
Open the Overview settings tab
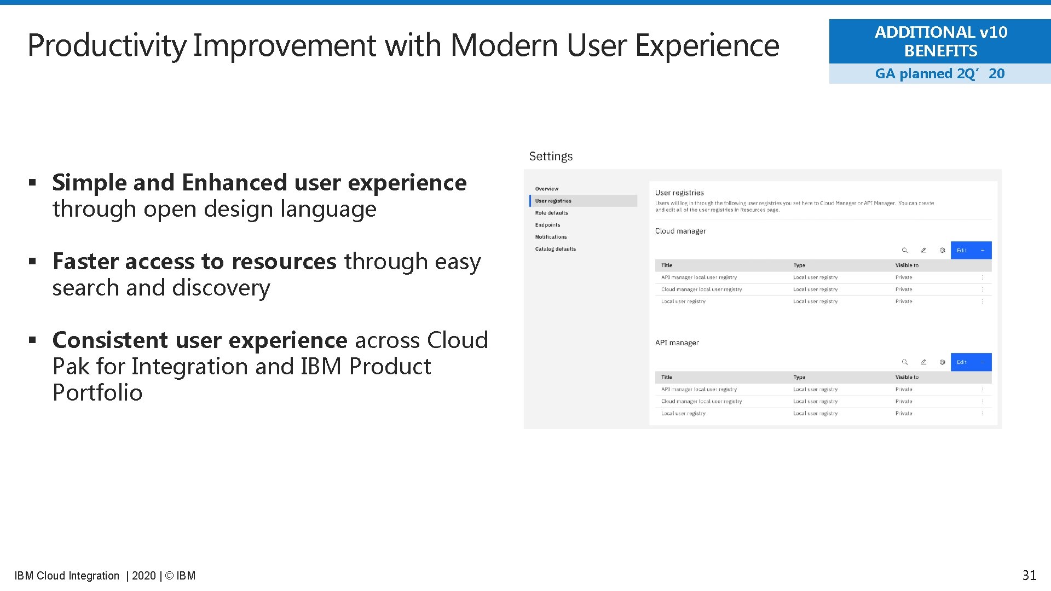point(547,189)
